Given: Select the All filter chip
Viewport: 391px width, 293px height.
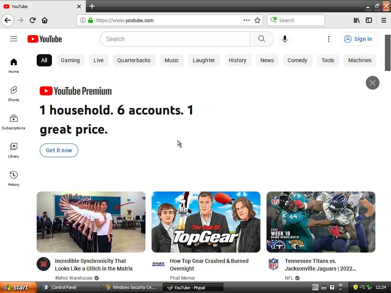Looking at the screenshot, I should click(44, 60).
